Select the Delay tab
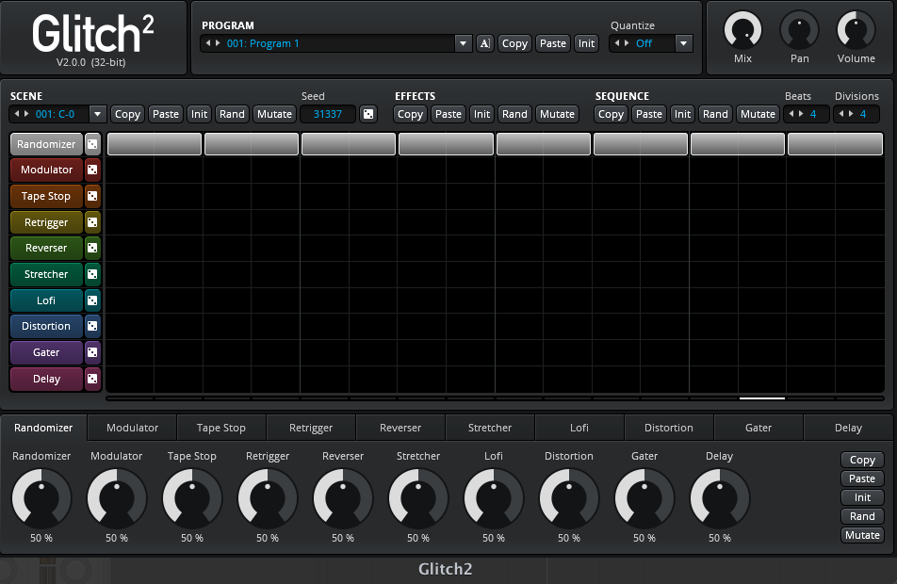Image resolution: width=897 pixels, height=584 pixels. [x=848, y=428]
